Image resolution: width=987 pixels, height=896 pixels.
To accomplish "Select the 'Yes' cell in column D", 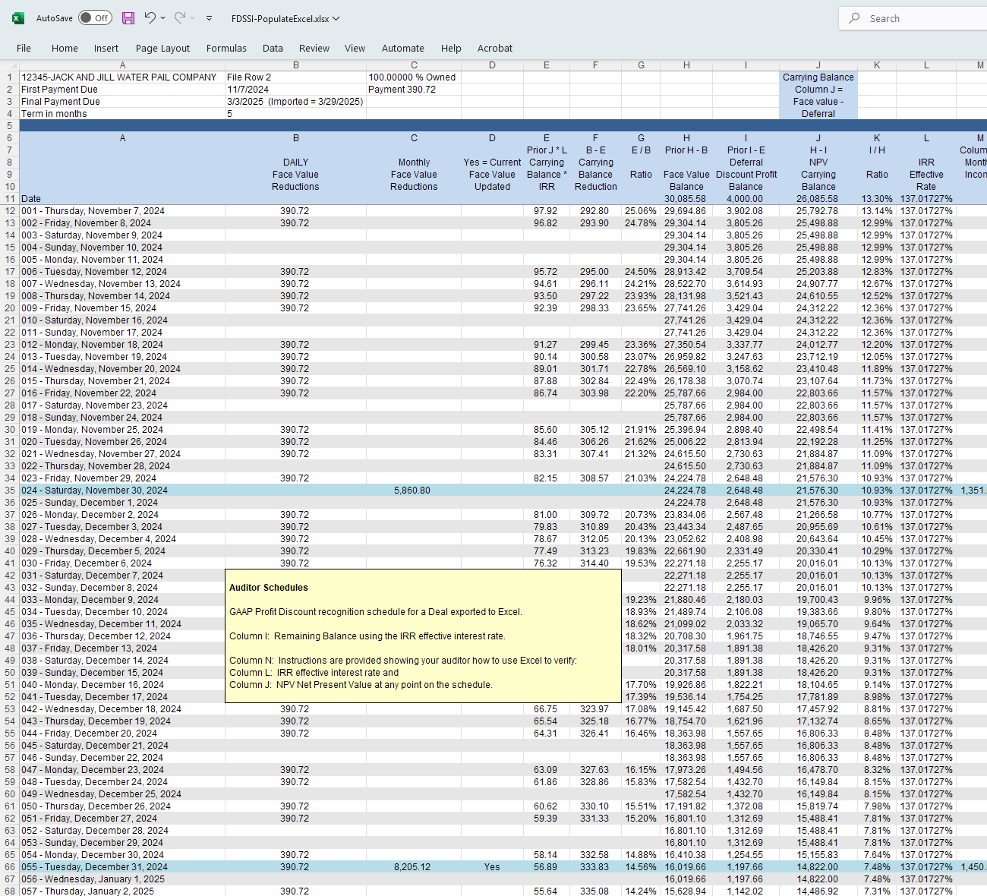I will (492, 867).
